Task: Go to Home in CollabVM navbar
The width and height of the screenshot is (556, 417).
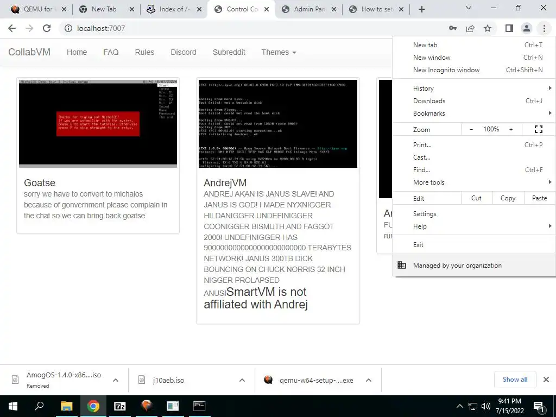Action: coord(77,52)
